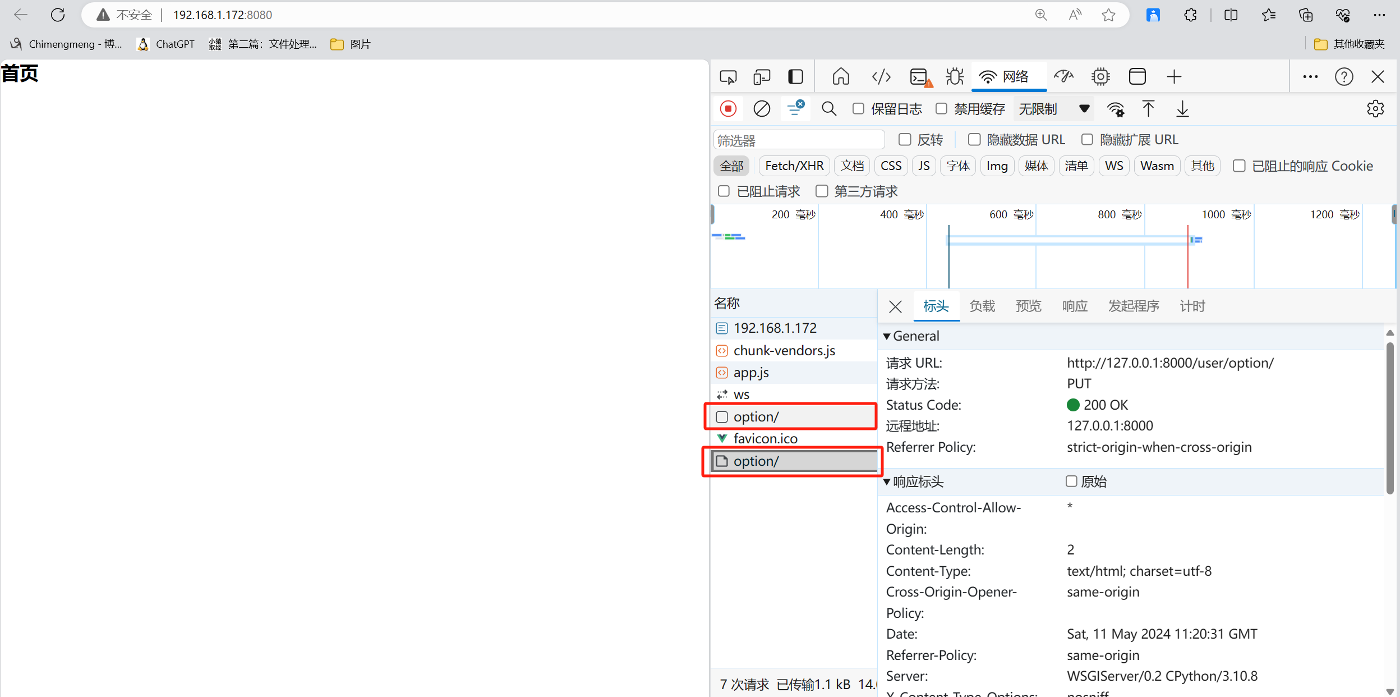Filter by CSS requests
Screen dimensions: 1400x697
pyautogui.click(x=891, y=166)
